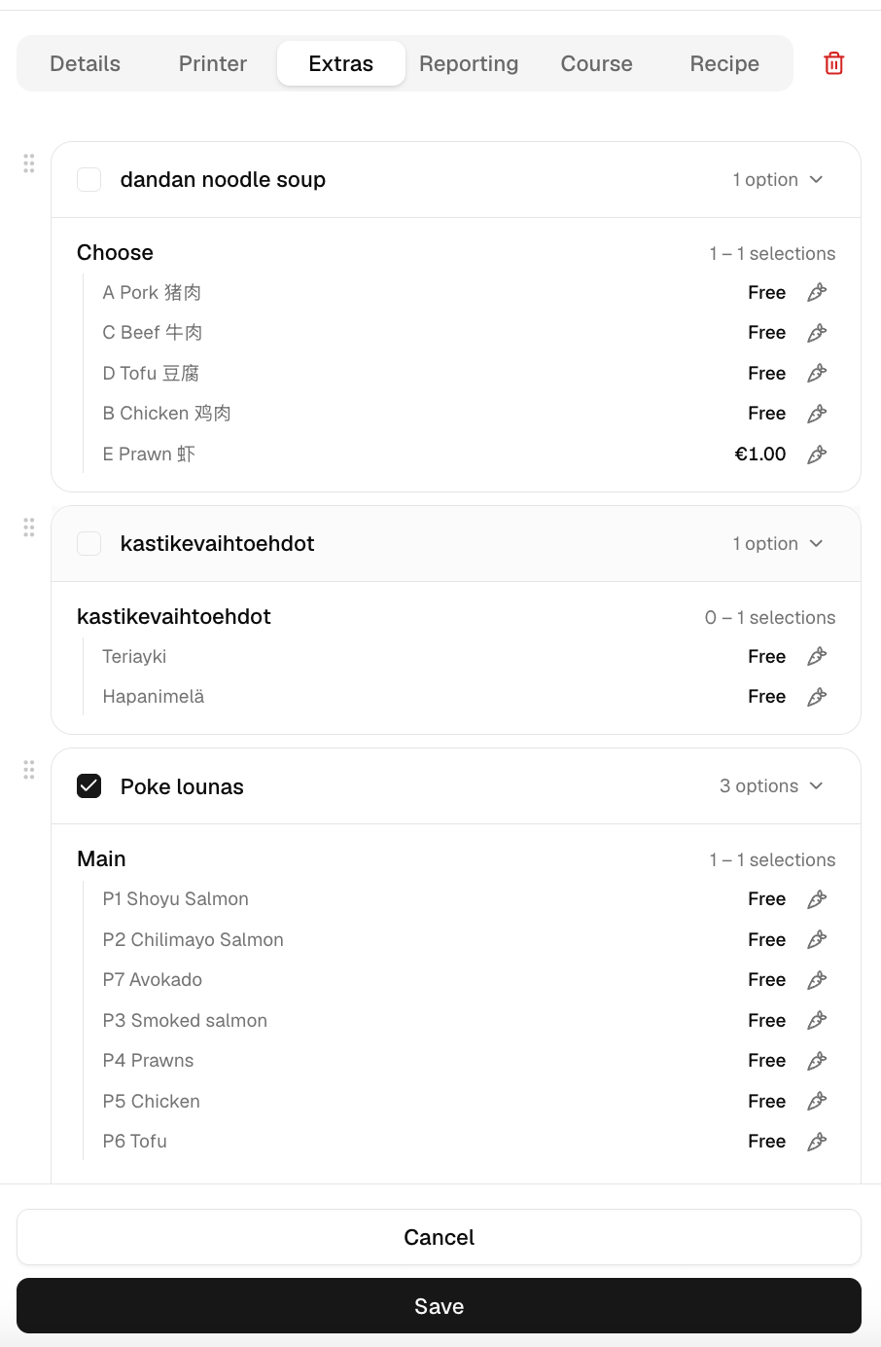Viewport: 881px width, 1347px height.
Task: Click ingredient icon next to P7 Avokado
Action: click(817, 980)
